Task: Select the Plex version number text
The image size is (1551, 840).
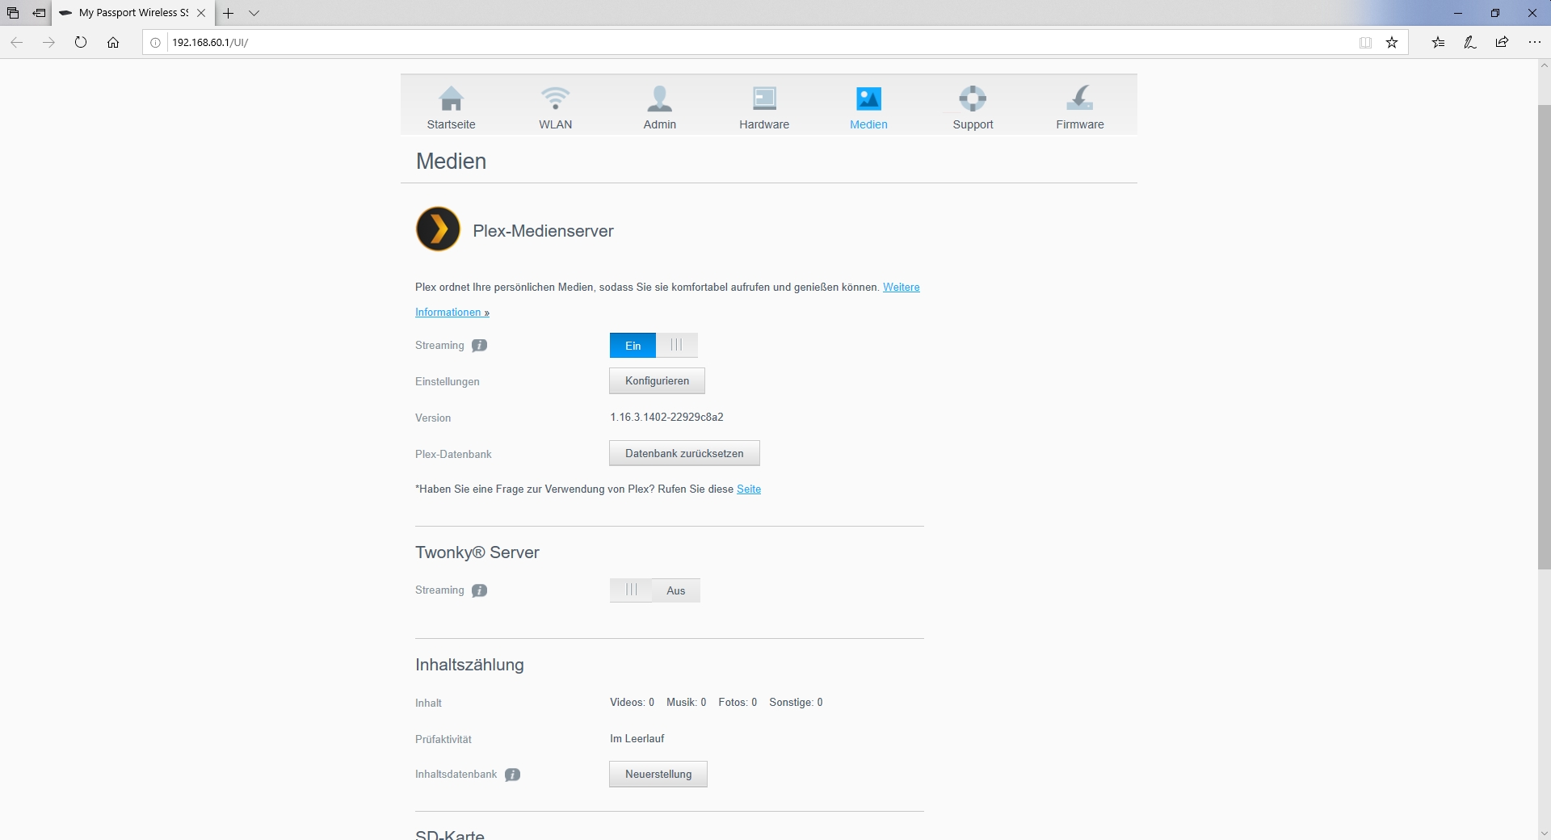Action: [x=666, y=418]
